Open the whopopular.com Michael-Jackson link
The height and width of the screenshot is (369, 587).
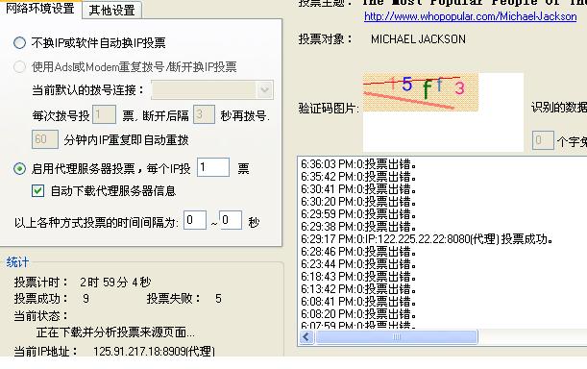pyautogui.click(x=470, y=16)
